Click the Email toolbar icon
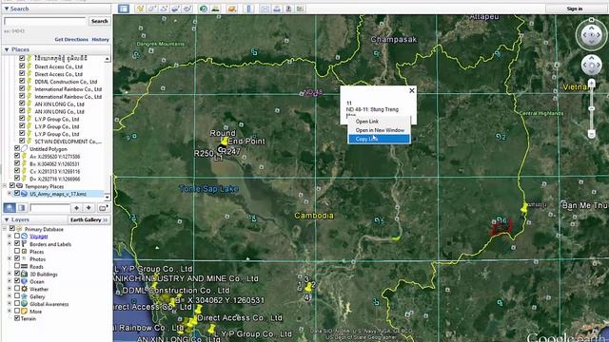 coord(265,9)
